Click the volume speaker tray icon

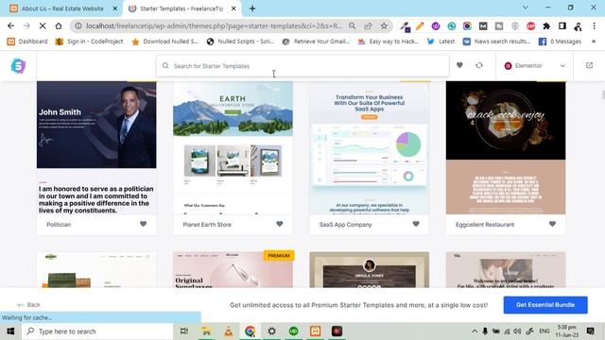[x=517, y=331]
